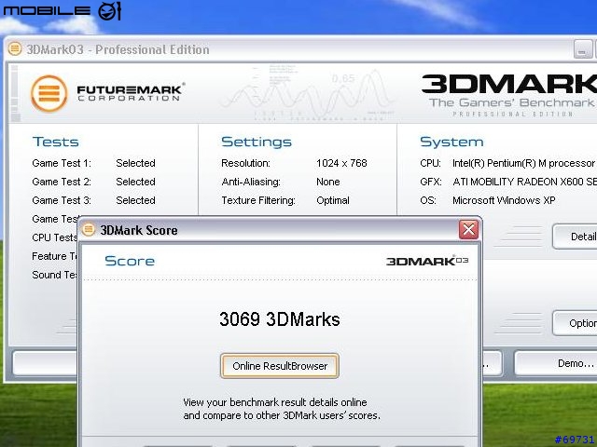Click 'ATI MOBILITY RADEON X600' GFX text
The image size is (597, 447).
(518, 182)
